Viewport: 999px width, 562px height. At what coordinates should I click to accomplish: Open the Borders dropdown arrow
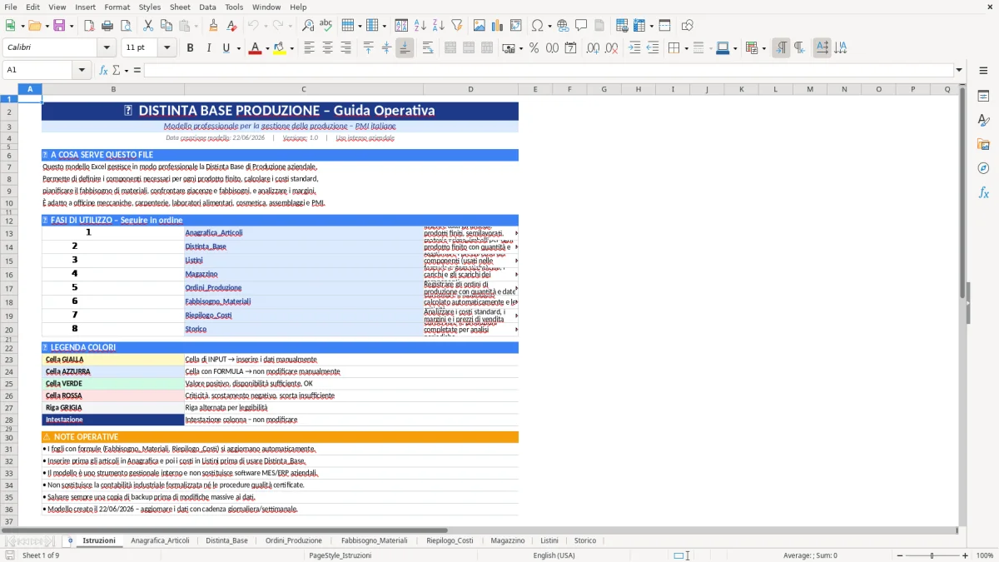tap(688, 48)
